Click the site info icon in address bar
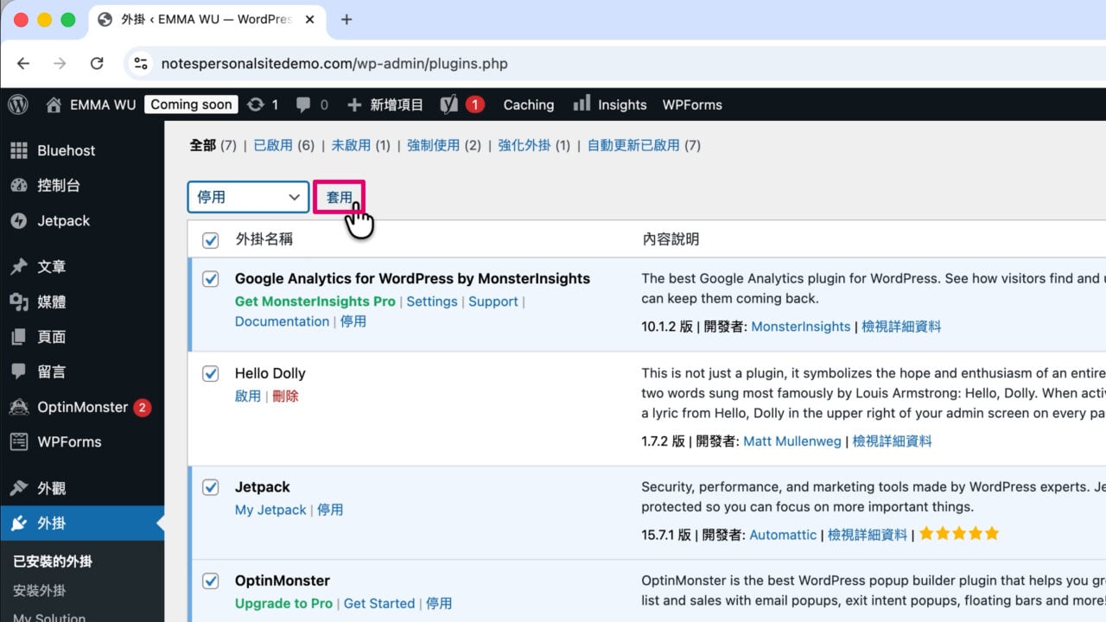The image size is (1106, 622). (141, 63)
